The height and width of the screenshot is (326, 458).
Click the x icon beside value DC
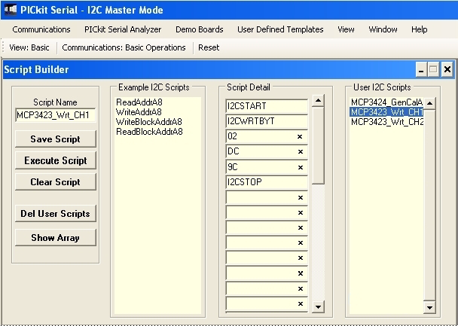pyautogui.click(x=300, y=151)
